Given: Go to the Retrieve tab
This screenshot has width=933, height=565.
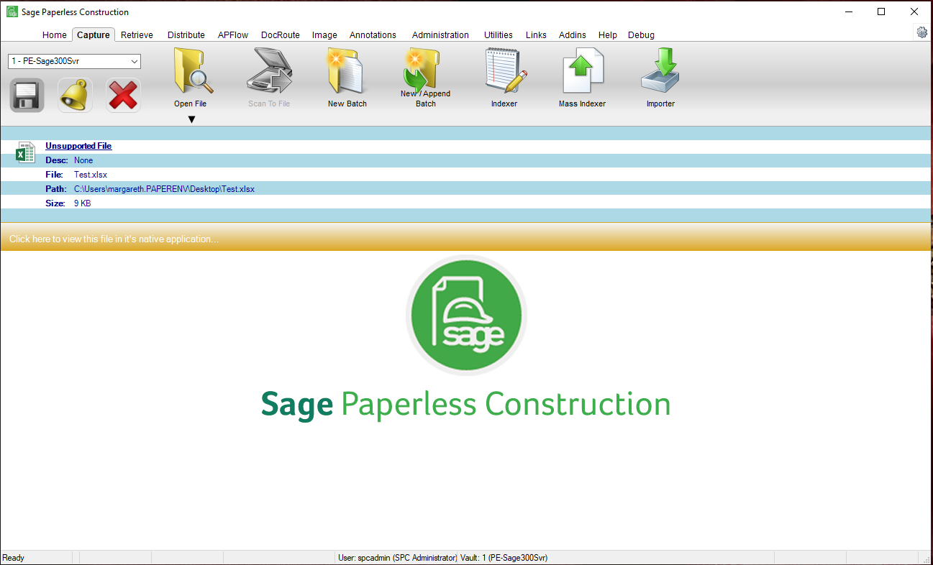Looking at the screenshot, I should [x=137, y=35].
